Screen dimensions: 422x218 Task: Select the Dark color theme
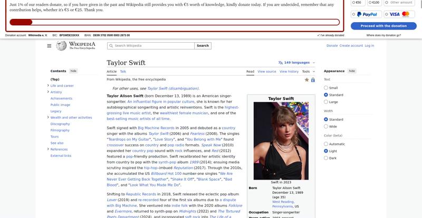pyautogui.click(x=326, y=158)
